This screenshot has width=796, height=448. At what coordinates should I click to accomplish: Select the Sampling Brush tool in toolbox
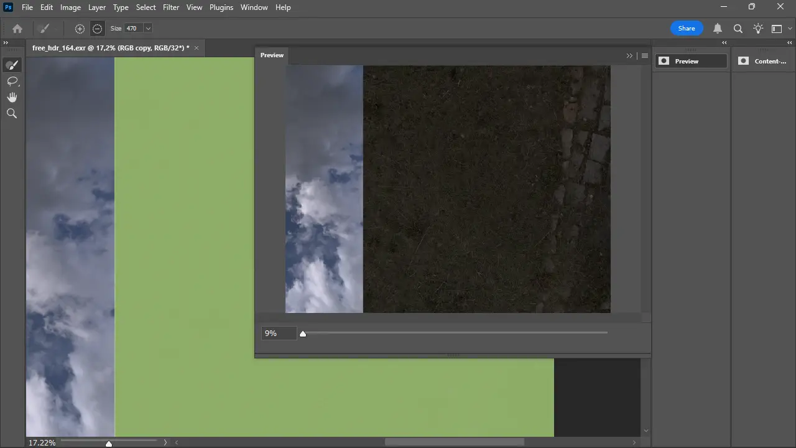pyautogui.click(x=12, y=65)
